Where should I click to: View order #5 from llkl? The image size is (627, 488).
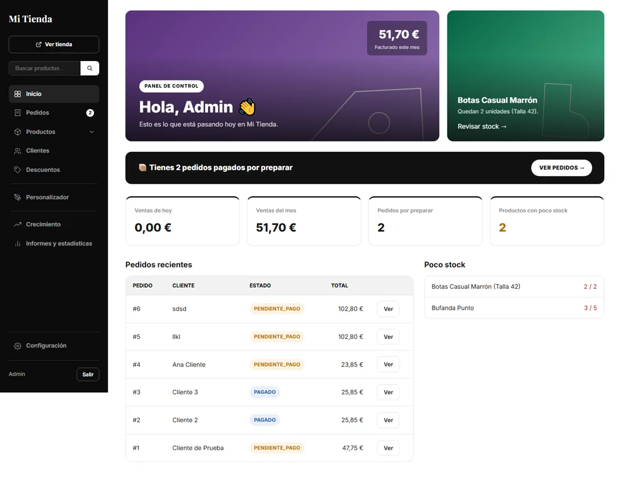coord(388,337)
